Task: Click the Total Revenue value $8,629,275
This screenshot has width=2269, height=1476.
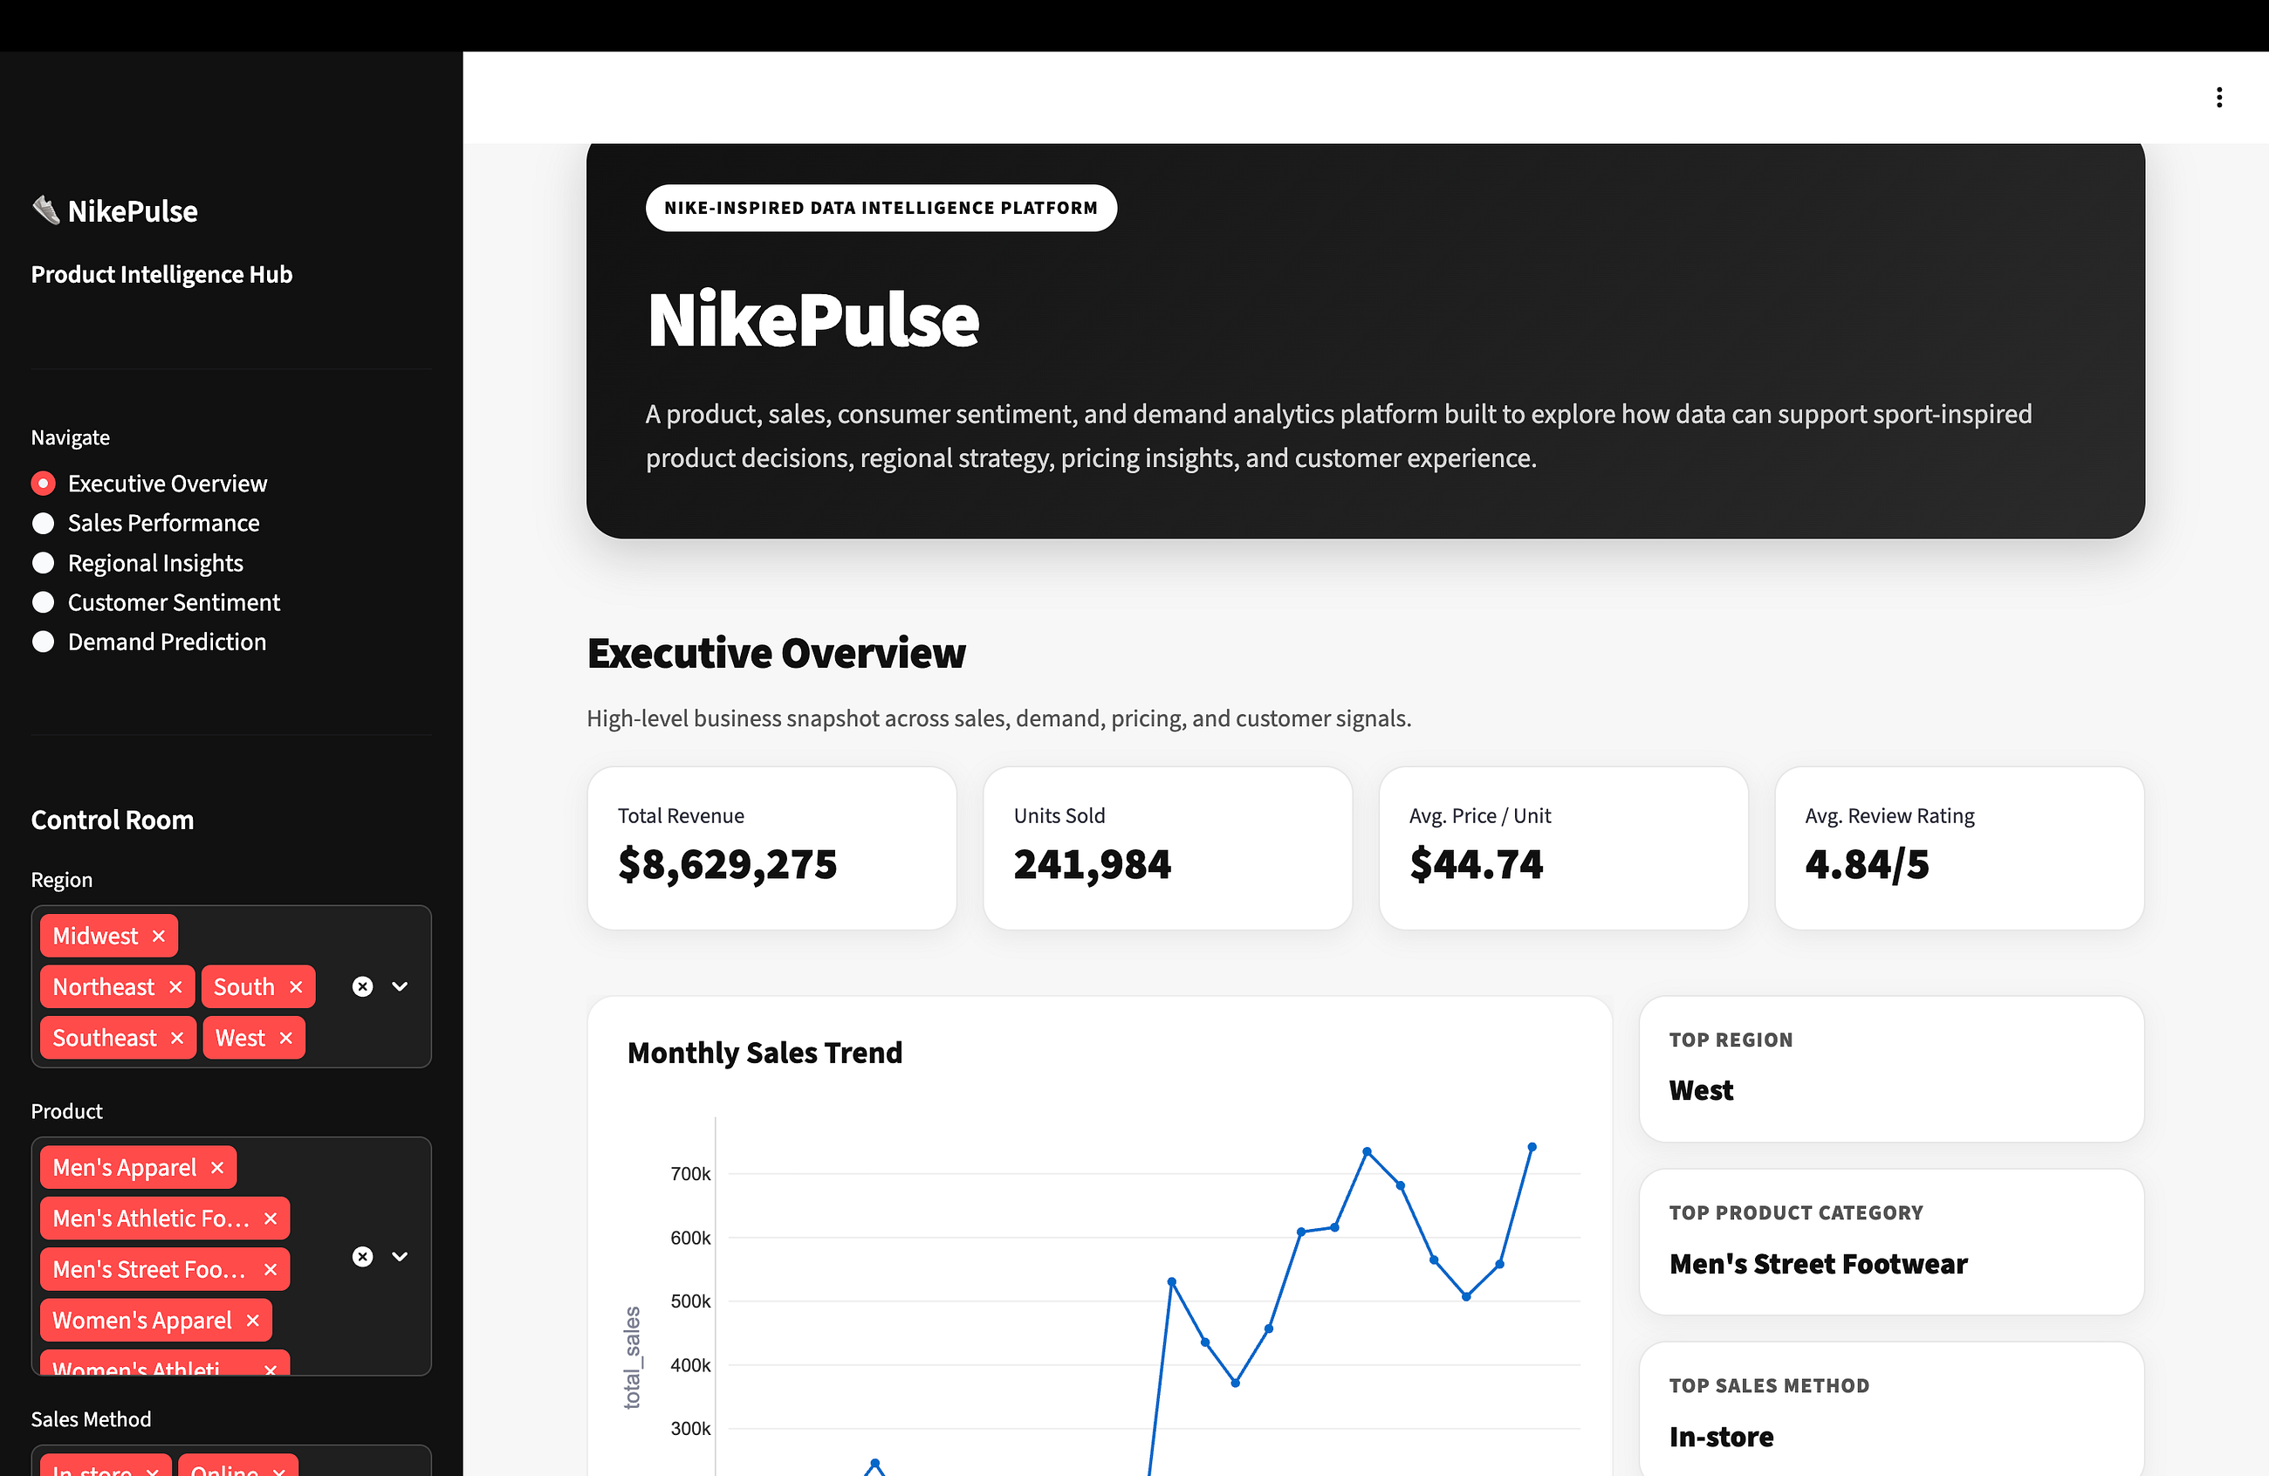Action: [x=728, y=865]
